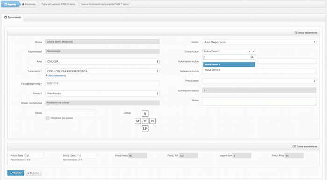Go to Pacientes breadcrumb
The image size is (327, 180).
click(29, 4)
